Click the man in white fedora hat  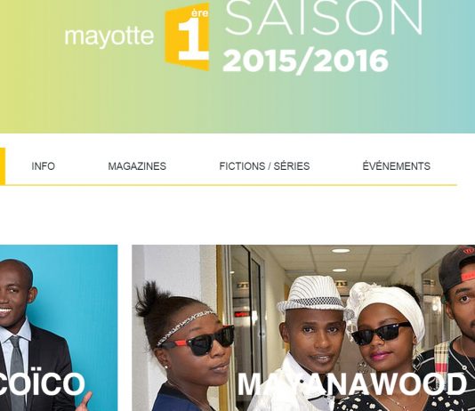click(312, 342)
